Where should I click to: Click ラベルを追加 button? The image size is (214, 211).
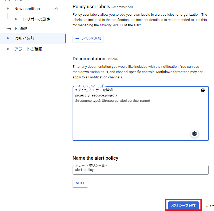tap(88, 39)
